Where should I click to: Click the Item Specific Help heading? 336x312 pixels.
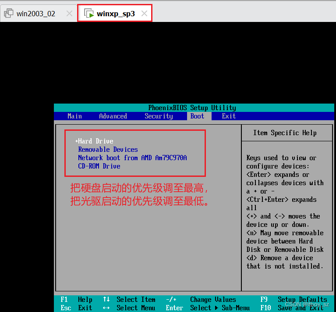click(285, 133)
